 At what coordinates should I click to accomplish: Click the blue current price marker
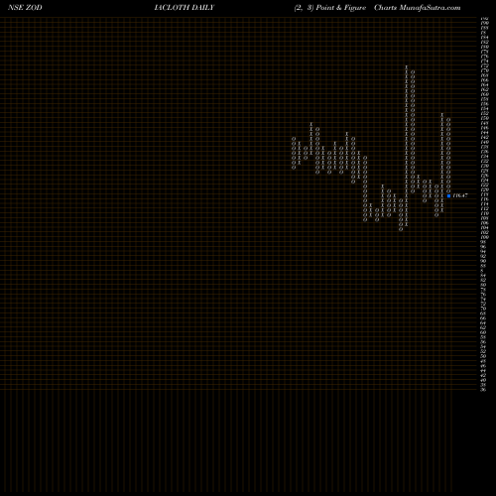(448, 195)
